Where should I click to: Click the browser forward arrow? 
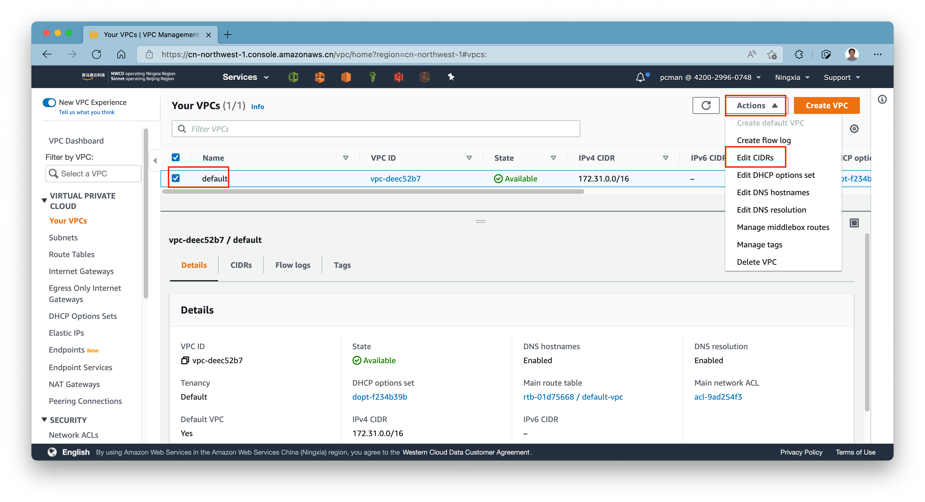72,54
